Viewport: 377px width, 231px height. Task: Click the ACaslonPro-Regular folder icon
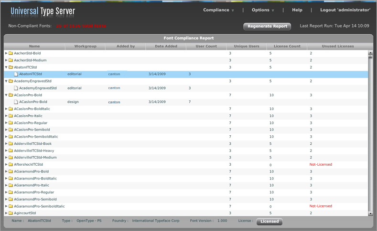point(11,123)
